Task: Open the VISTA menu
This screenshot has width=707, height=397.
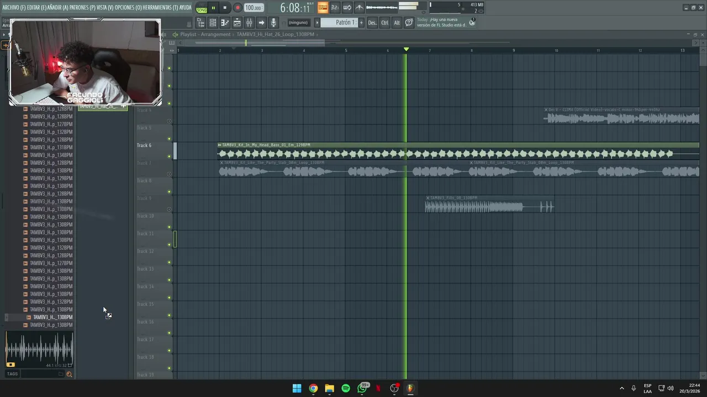Action: pos(105,8)
